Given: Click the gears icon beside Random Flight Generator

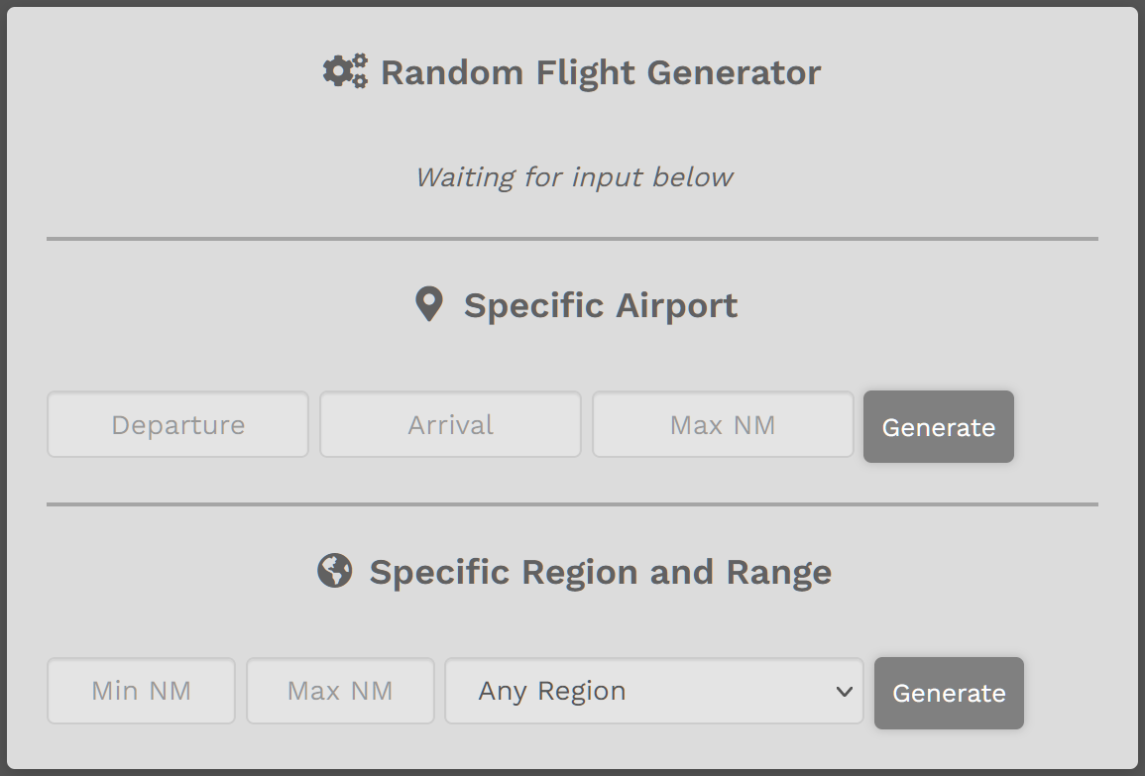Looking at the screenshot, I should tap(345, 71).
